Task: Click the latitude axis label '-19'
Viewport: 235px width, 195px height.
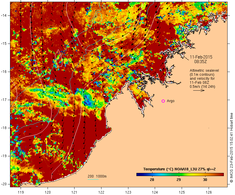Action: pos(4,156)
